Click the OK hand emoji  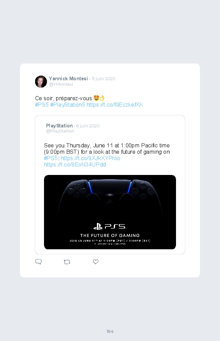pos(102,98)
